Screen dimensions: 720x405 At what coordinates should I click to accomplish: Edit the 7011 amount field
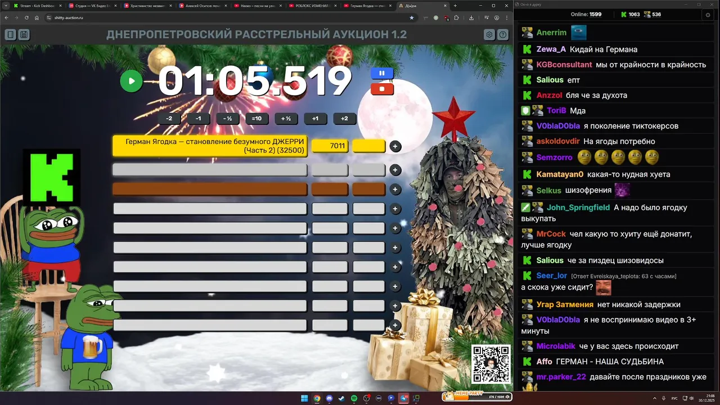[x=330, y=146]
